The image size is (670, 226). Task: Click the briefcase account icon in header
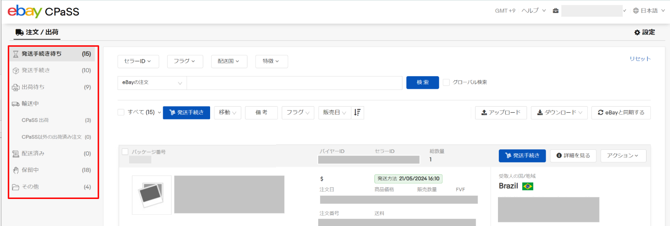(x=555, y=11)
